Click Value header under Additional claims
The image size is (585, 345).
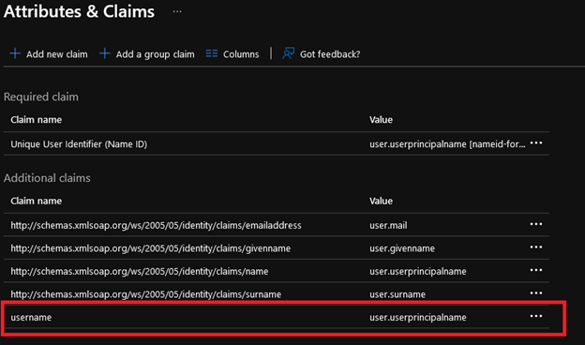tap(381, 201)
